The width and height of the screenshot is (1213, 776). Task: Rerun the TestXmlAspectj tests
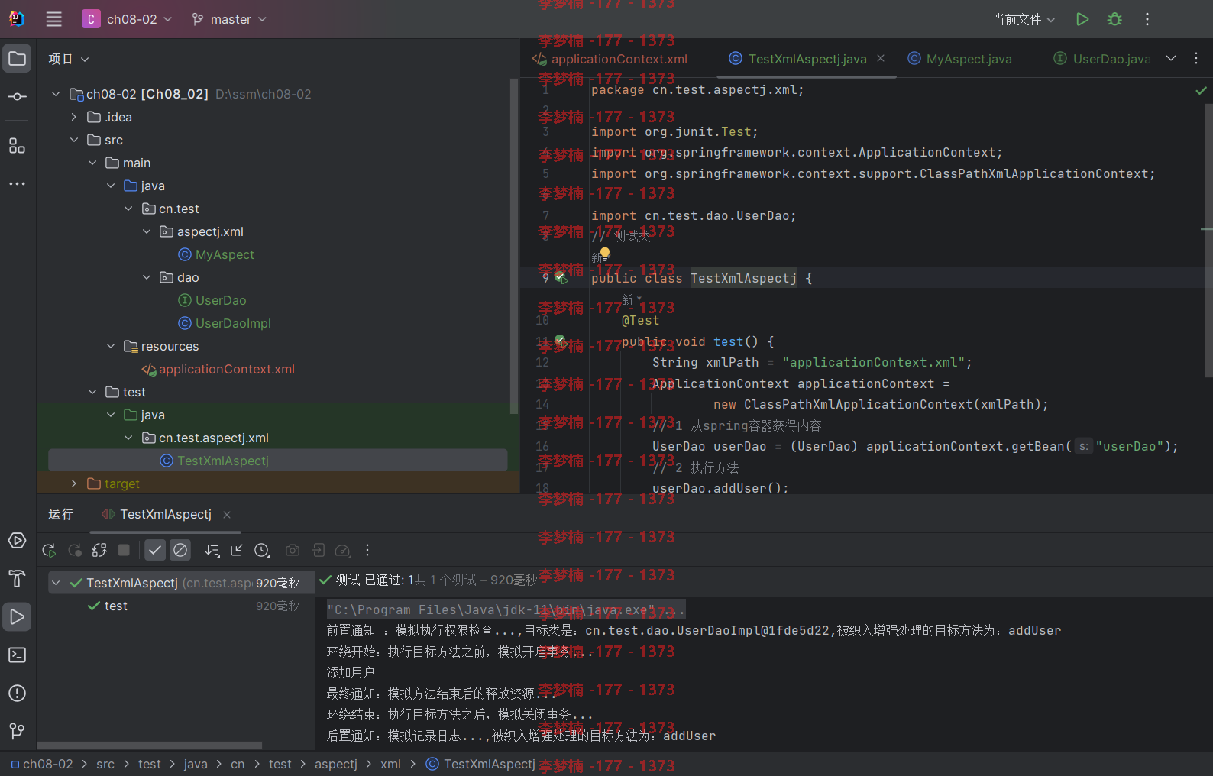pos(49,550)
